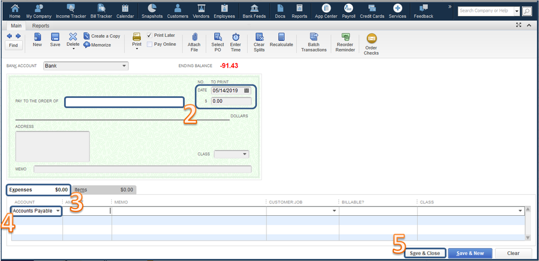Screen dimensions: 539x261
Task: Open Snapshots
Action: (x=152, y=11)
